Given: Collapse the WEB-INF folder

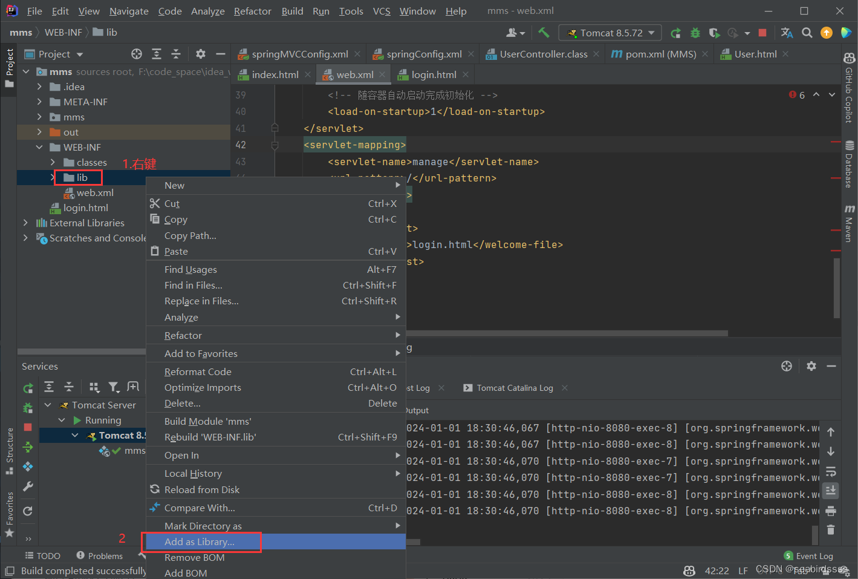Looking at the screenshot, I should click(x=39, y=147).
